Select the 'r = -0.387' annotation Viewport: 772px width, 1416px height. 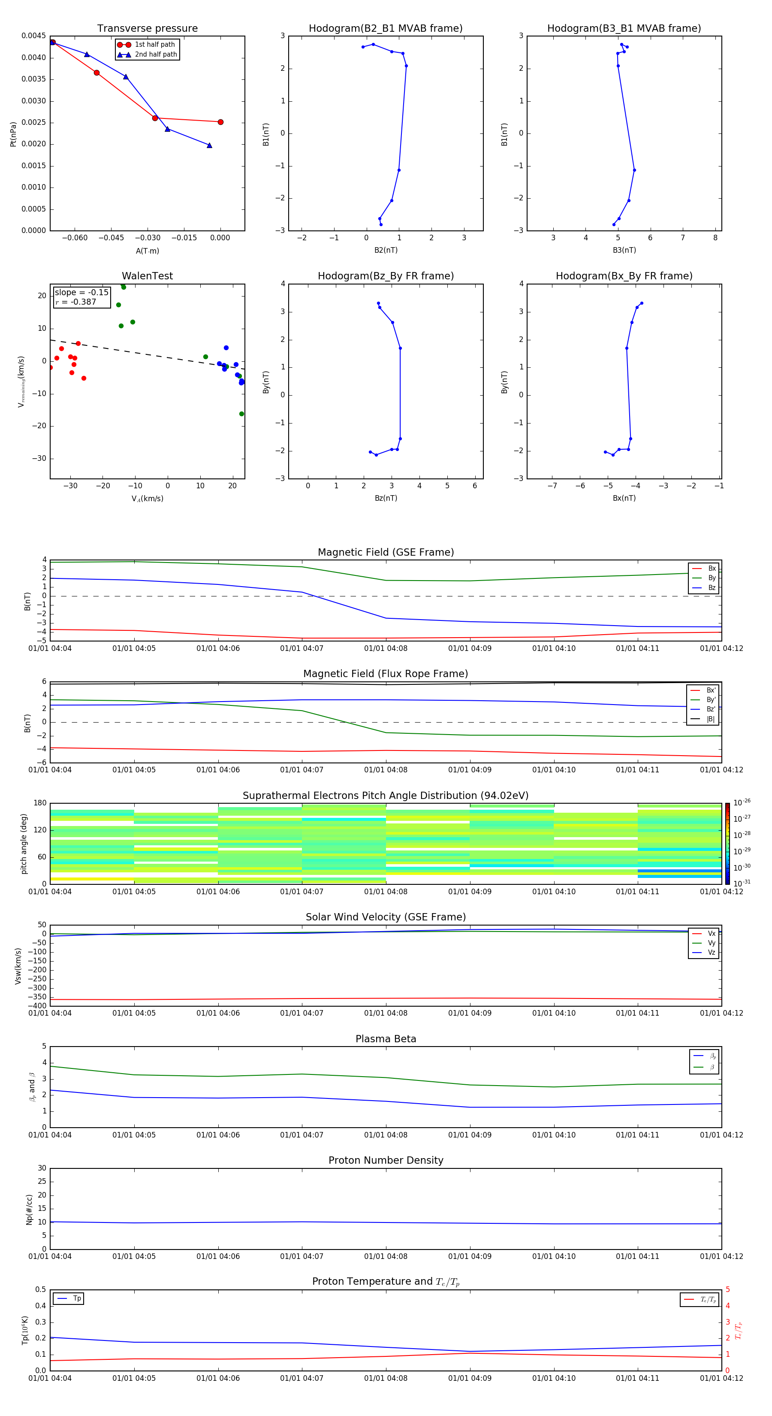pyautogui.click(x=75, y=302)
